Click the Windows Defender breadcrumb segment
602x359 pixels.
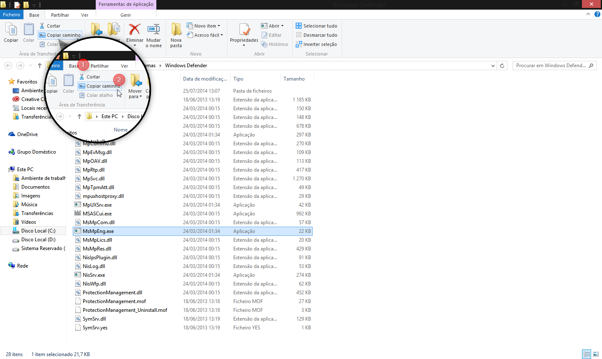(x=186, y=66)
